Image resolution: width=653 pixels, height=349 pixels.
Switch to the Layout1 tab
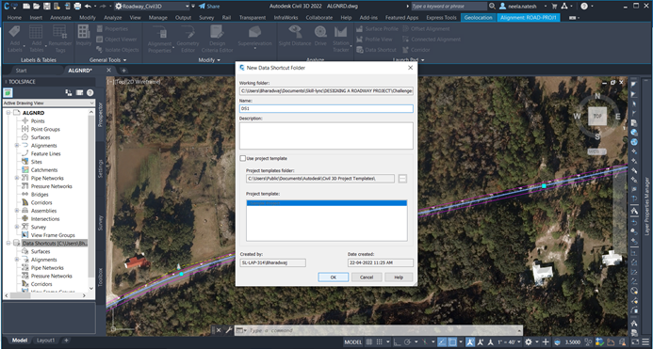(x=46, y=341)
